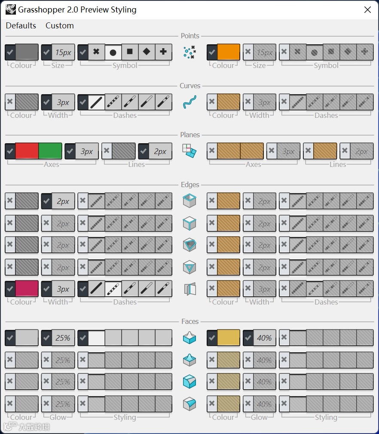Select the circle symbol for default points
The width and height of the screenshot is (379, 434).
pyautogui.click(x=113, y=52)
